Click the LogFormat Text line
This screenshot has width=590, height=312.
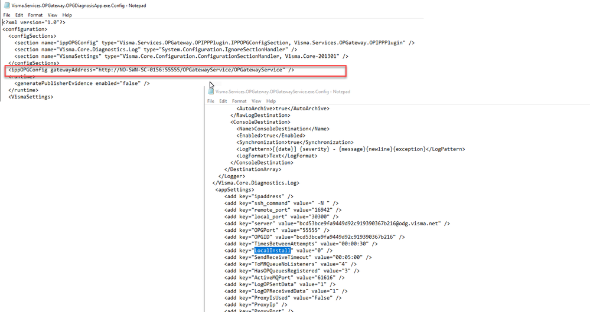pos(277,156)
